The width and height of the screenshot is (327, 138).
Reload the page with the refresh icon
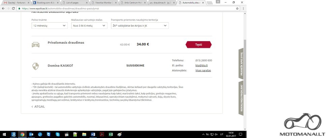pyautogui.click(x=13, y=8)
